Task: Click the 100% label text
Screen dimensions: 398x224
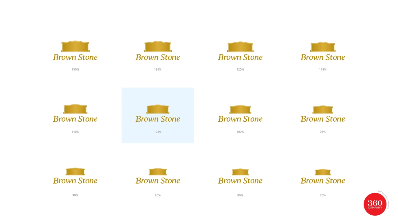Action: point(240,132)
